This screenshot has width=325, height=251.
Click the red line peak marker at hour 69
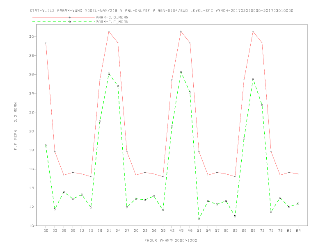[253, 32]
